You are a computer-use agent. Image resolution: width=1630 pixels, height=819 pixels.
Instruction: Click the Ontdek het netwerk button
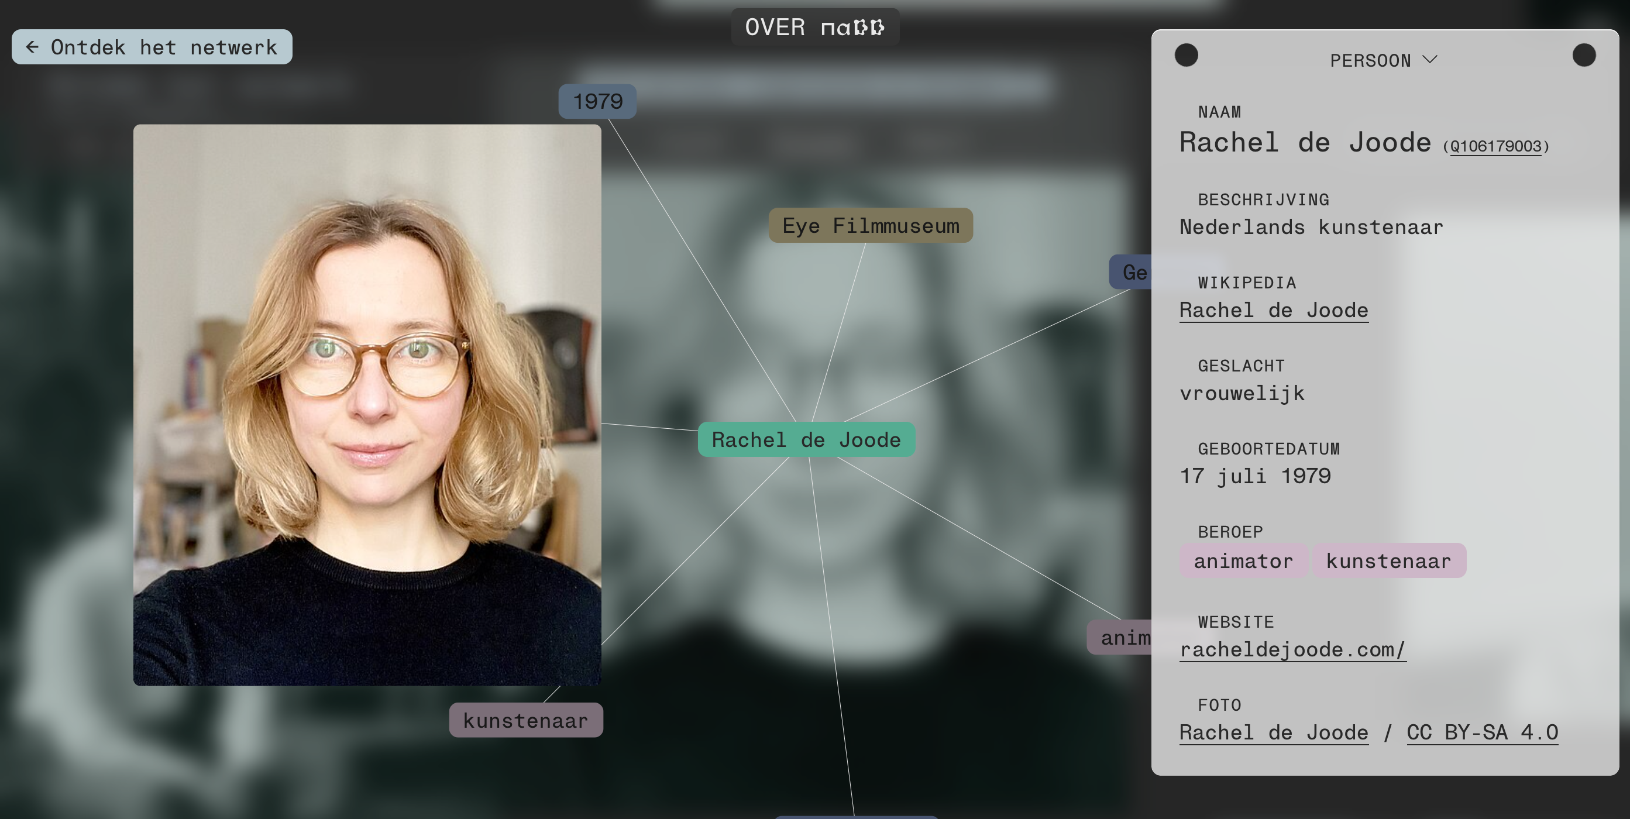click(163, 47)
